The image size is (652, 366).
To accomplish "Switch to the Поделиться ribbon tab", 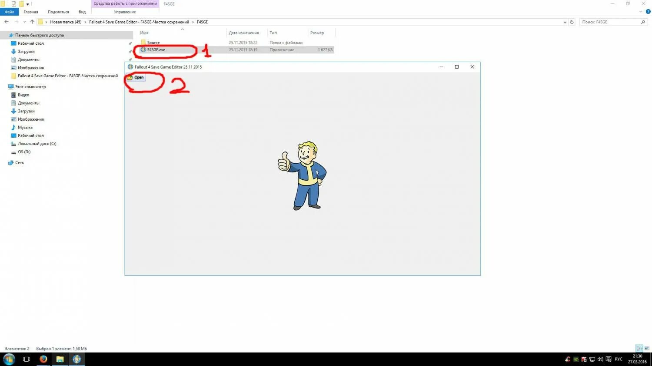I will point(58,12).
